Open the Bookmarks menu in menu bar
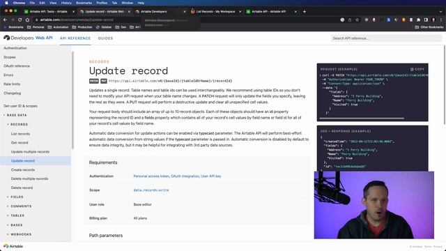The image size is (446, 251). (84, 3)
